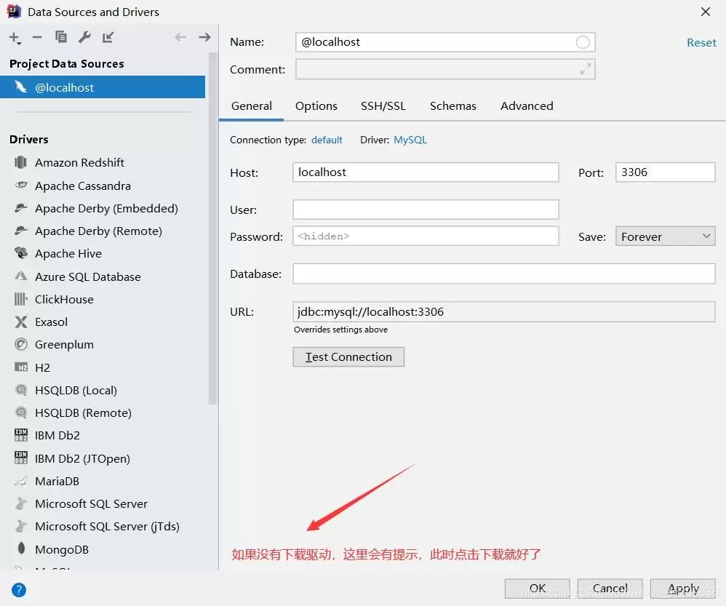Click HSQLDB (Remote) driver icon
Image resolution: width=726 pixels, height=606 pixels.
pyautogui.click(x=21, y=412)
